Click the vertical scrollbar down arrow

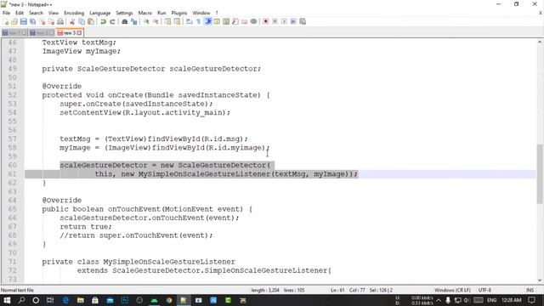tap(540, 280)
